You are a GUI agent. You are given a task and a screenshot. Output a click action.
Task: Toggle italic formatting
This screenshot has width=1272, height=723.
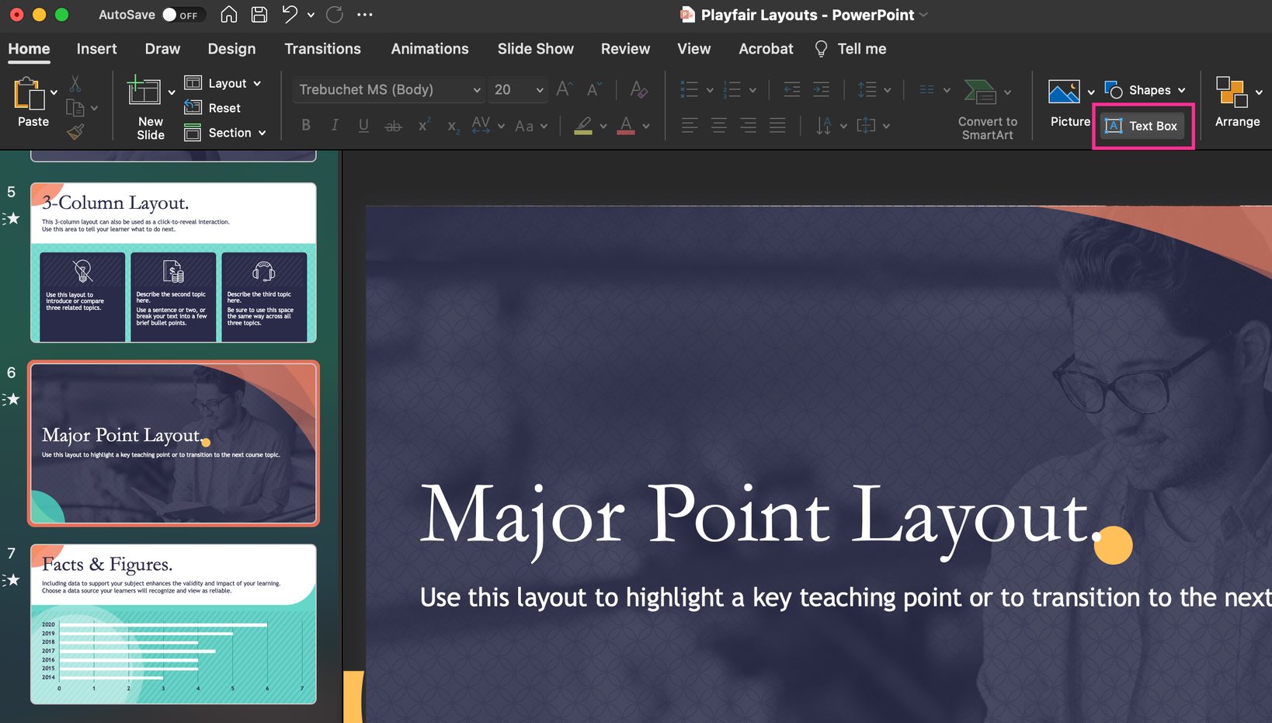pyautogui.click(x=334, y=125)
